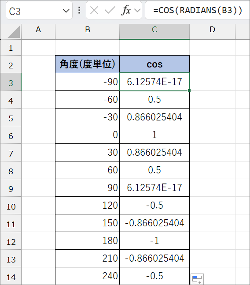
Task: Select row 3 header
Action: point(11,82)
